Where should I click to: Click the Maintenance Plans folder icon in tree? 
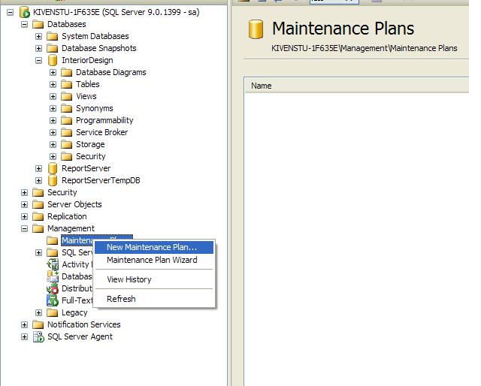click(53, 240)
